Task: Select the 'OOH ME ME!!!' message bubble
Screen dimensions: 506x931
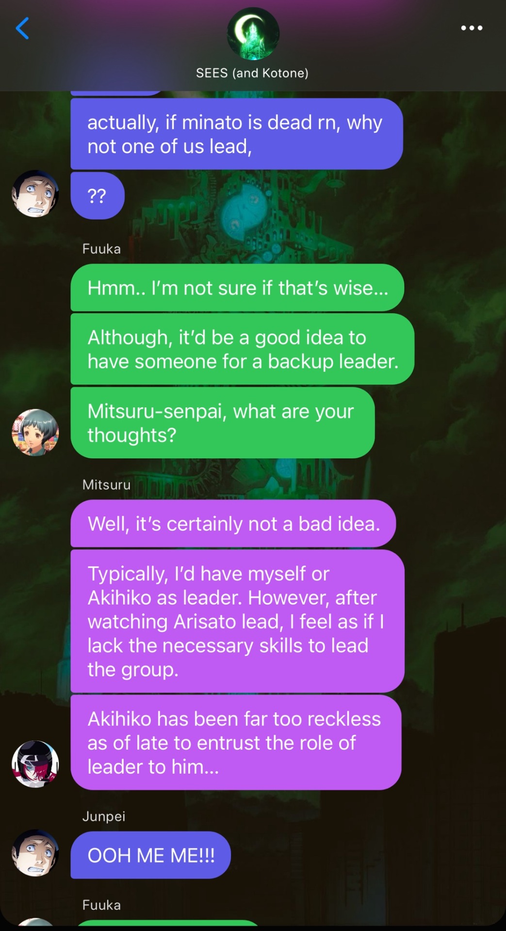Action: [x=151, y=855]
